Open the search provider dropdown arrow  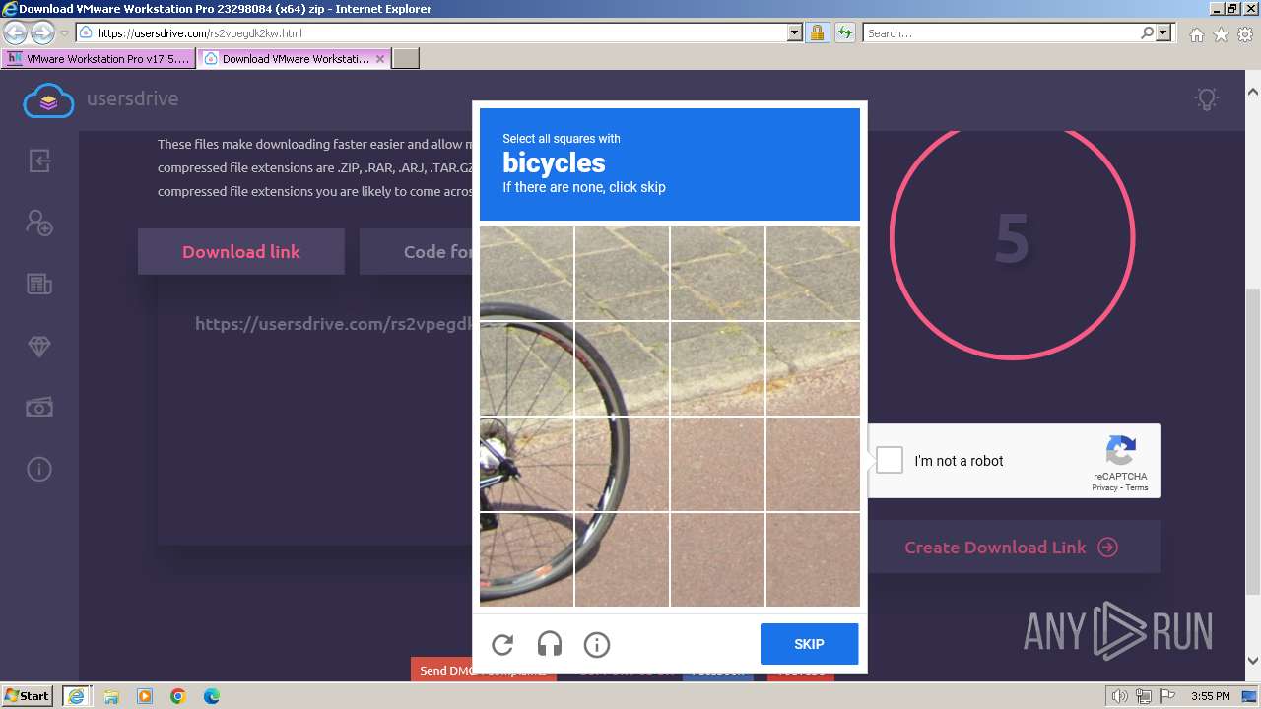coord(1163,32)
